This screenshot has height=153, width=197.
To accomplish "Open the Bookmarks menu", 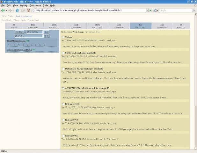I will (35, 5).
